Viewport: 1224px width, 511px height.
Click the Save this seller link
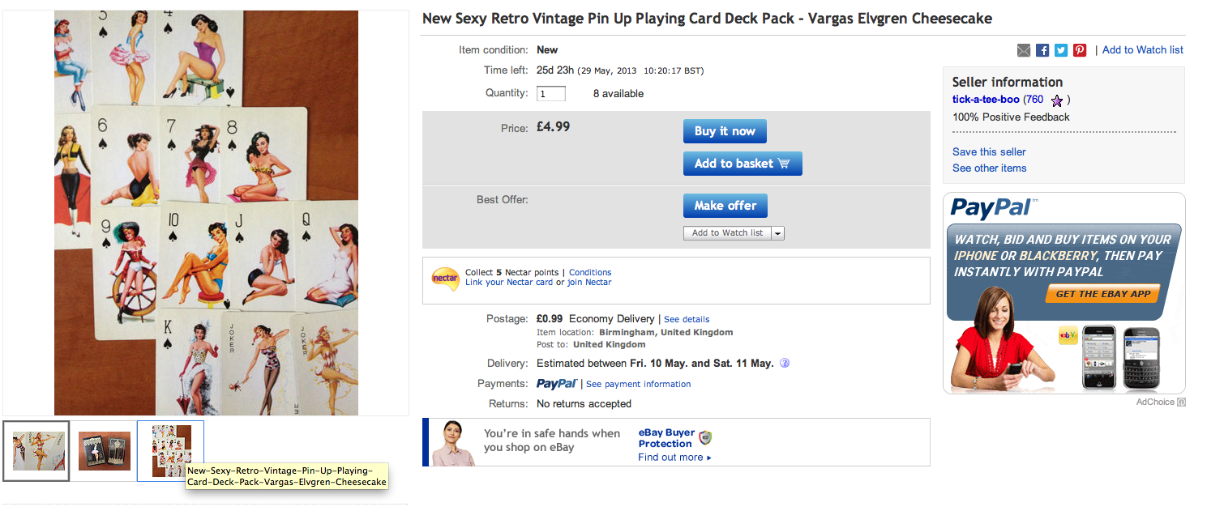[x=989, y=151]
